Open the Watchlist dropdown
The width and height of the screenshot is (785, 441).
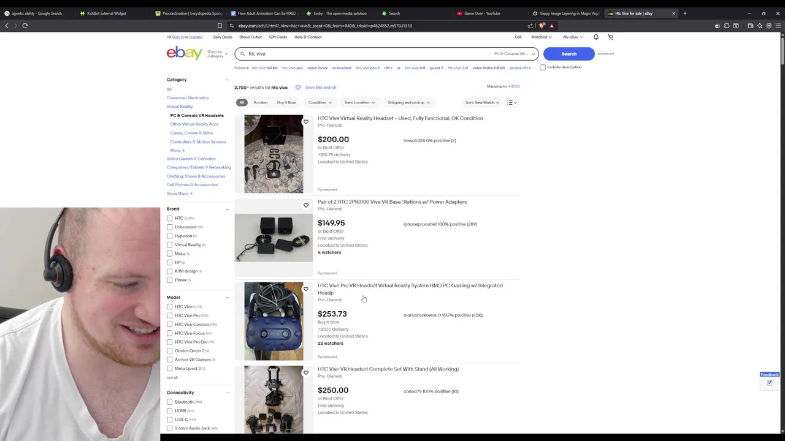(x=541, y=37)
